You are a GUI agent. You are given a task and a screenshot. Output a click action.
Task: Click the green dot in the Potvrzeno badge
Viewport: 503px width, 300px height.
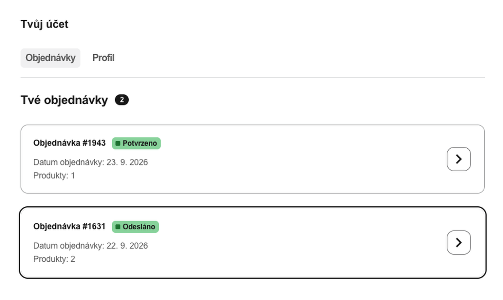coord(118,143)
